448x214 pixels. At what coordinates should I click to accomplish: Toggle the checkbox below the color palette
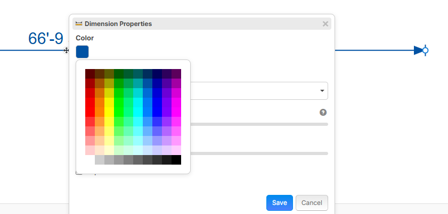point(79,172)
